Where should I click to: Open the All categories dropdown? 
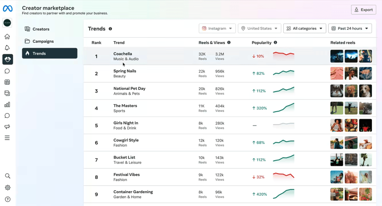pyautogui.click(x=305, y=29)
